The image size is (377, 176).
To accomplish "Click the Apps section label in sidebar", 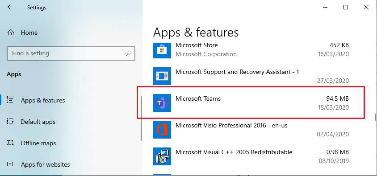I will (x=14, y=74).
